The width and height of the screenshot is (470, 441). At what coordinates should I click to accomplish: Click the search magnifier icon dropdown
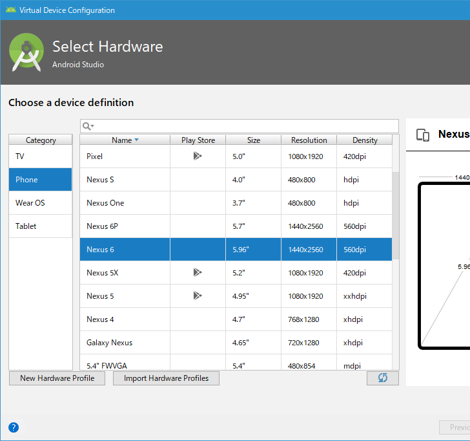pyautogui.click(x=88, y=126)
